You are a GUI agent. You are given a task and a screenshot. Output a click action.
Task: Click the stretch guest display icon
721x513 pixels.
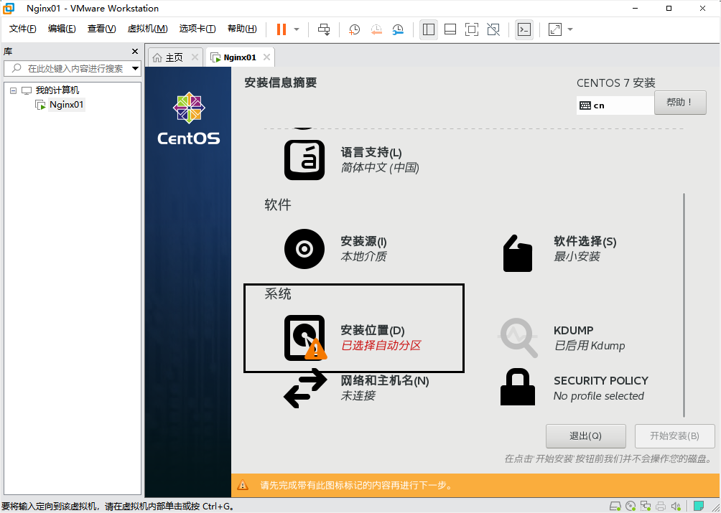pos(555,29)
